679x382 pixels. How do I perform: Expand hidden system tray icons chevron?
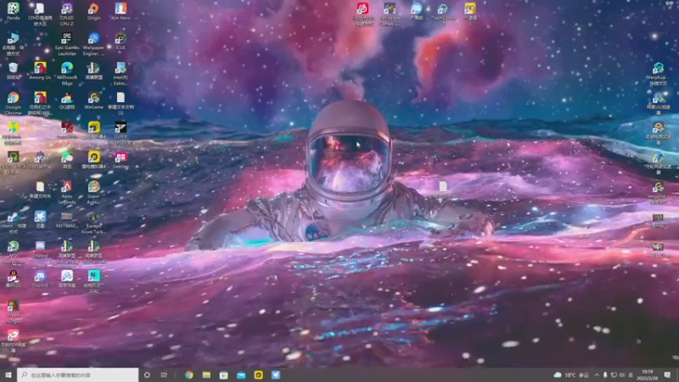(x=597, y=374)
